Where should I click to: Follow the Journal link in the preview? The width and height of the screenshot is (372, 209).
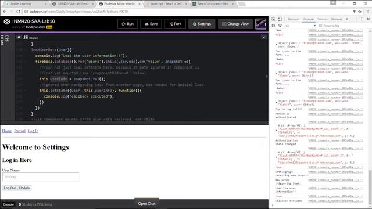click(20, 131)
